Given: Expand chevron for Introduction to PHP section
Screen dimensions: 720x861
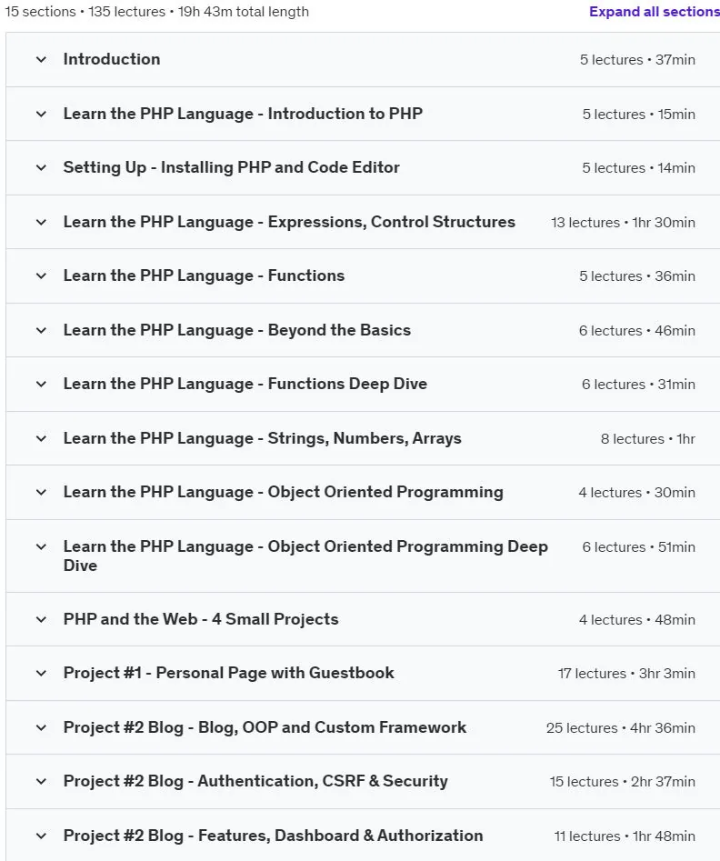Looking at the screenshot, I should (x=41, y=115).
